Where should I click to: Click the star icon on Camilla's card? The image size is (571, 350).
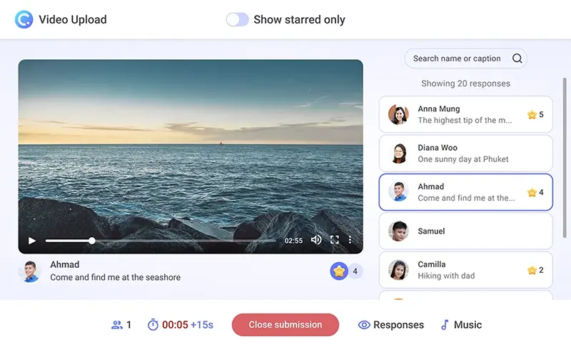point(532,270)
